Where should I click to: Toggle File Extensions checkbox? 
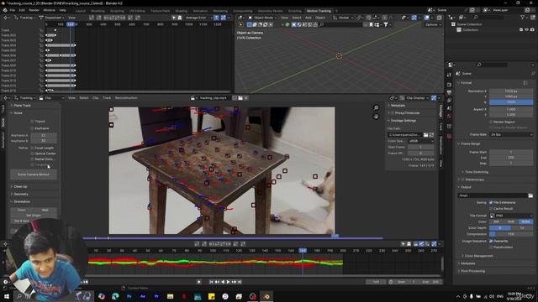pos(491,203)
